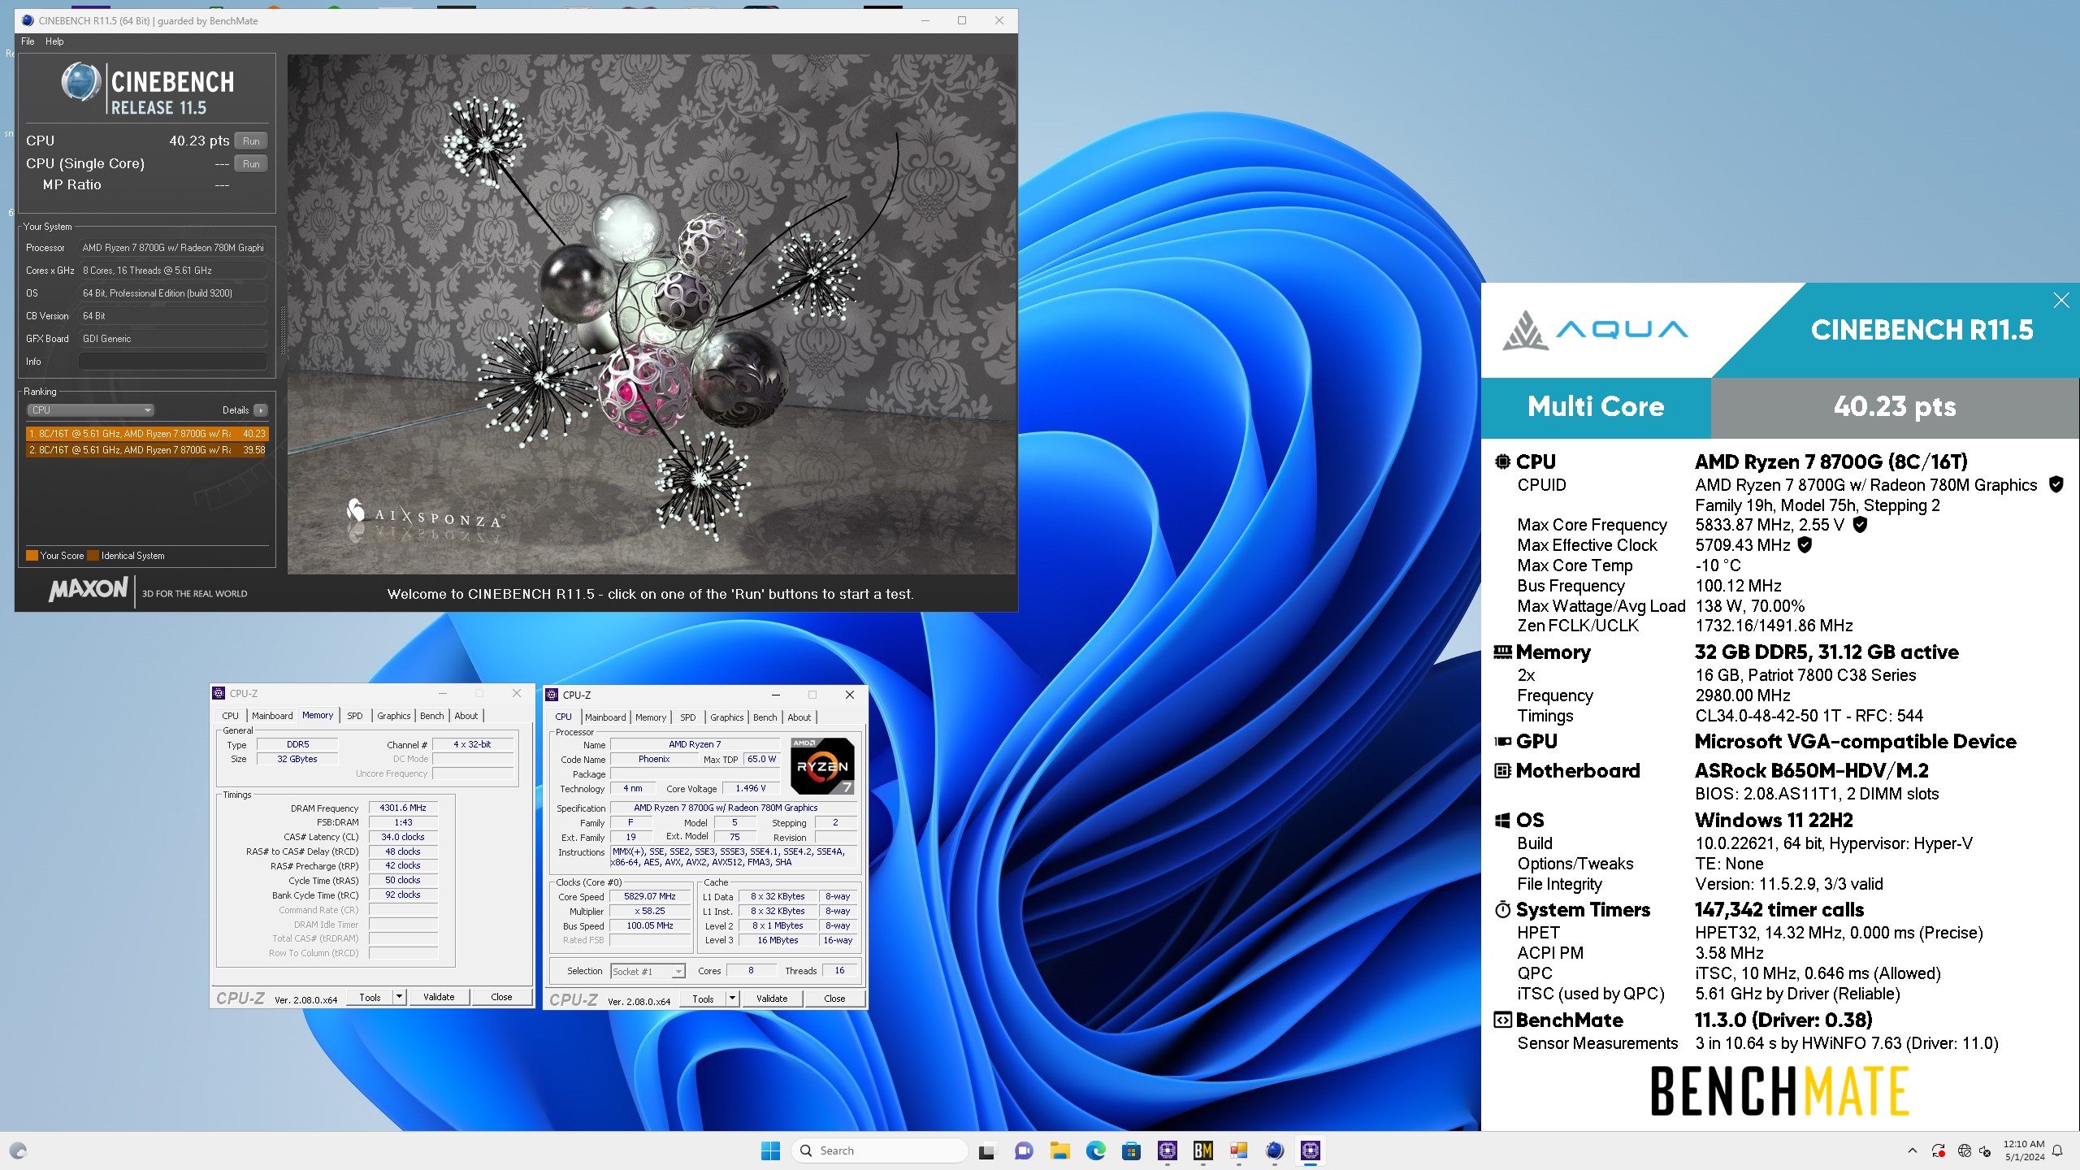Open Graphics tab in left CPU-Z window

pos(394,716)
